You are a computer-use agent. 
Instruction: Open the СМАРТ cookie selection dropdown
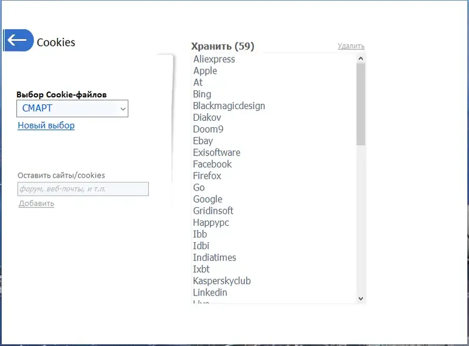click(x=72, y=108)
